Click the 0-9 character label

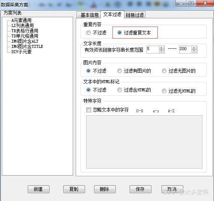click(x=139, y=111)
